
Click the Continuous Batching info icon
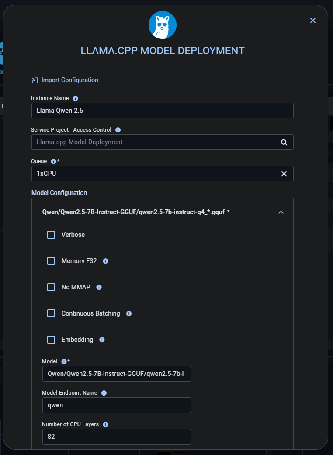(x=128, y=313)
